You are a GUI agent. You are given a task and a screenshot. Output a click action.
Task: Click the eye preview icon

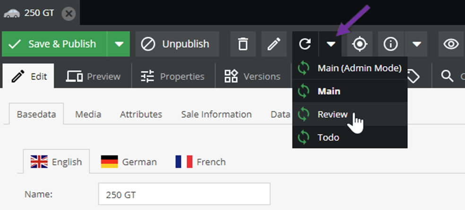(x=451, y=44)
